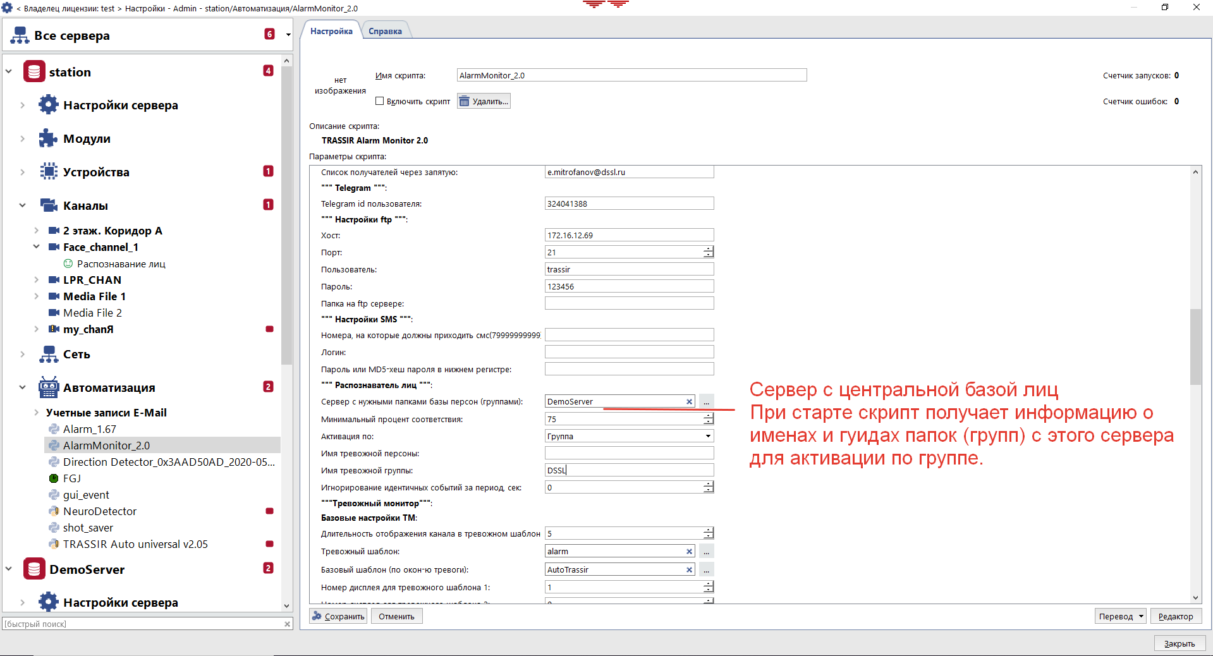
Task: Click the ftp host field 172.16.12.69
Action: 629,235
